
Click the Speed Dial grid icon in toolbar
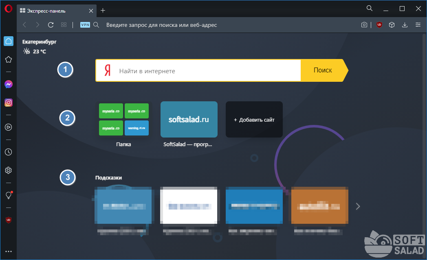coord(64,25)
